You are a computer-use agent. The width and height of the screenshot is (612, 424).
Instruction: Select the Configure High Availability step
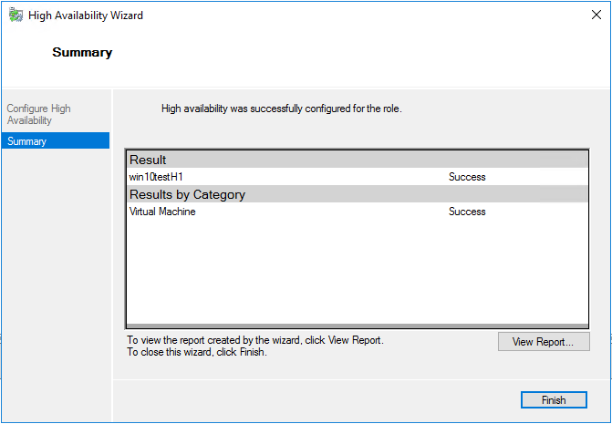pos(38,114)
